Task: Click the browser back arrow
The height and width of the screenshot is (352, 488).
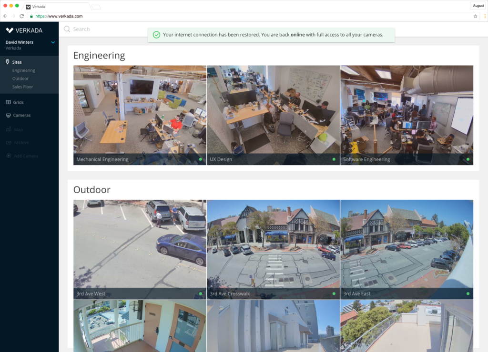Action: 5,16
